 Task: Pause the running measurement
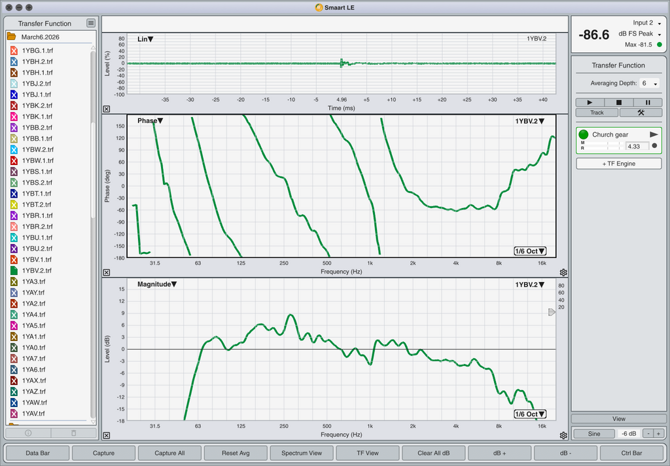click(648, 102)
